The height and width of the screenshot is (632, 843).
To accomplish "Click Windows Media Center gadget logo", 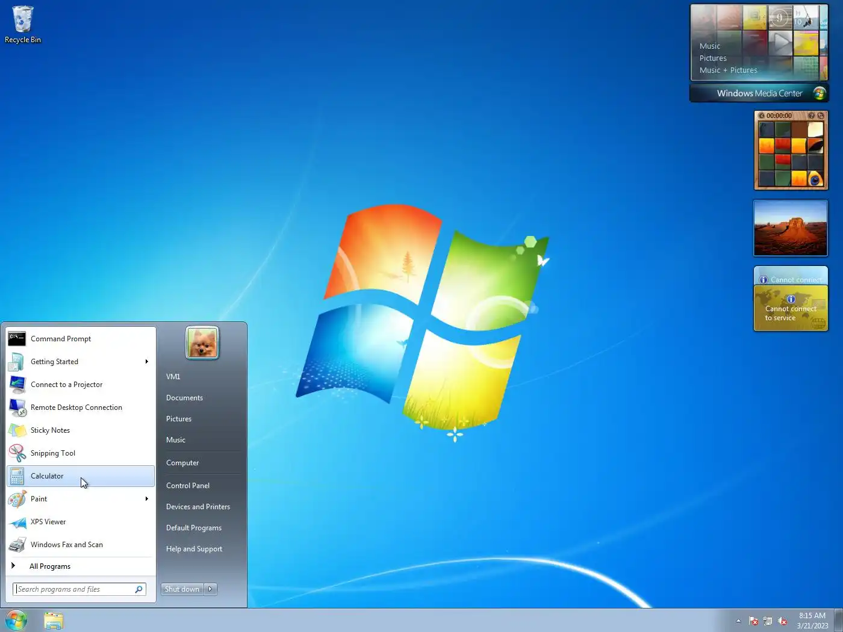I will 819,93.
